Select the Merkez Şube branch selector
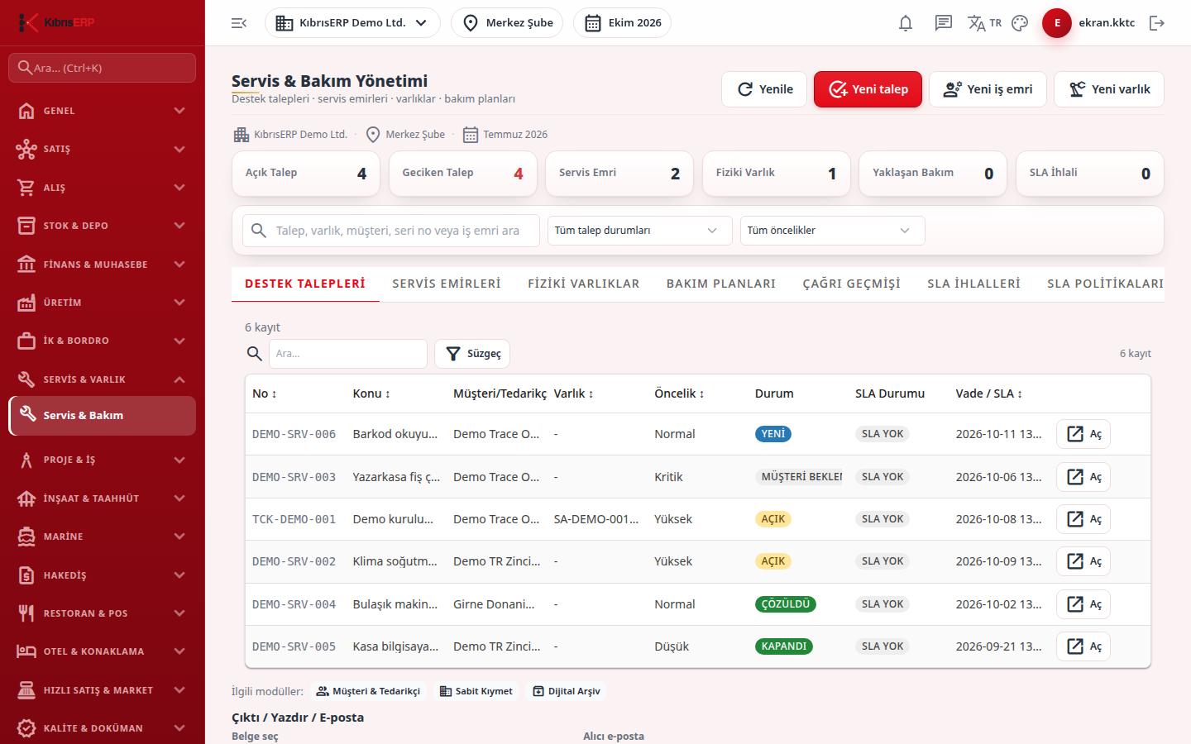 tap(507, 23)
